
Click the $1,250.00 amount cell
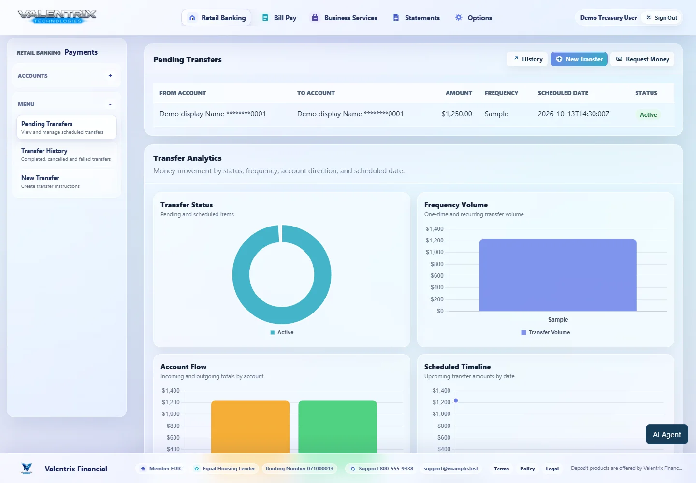[x=457, y=114]
